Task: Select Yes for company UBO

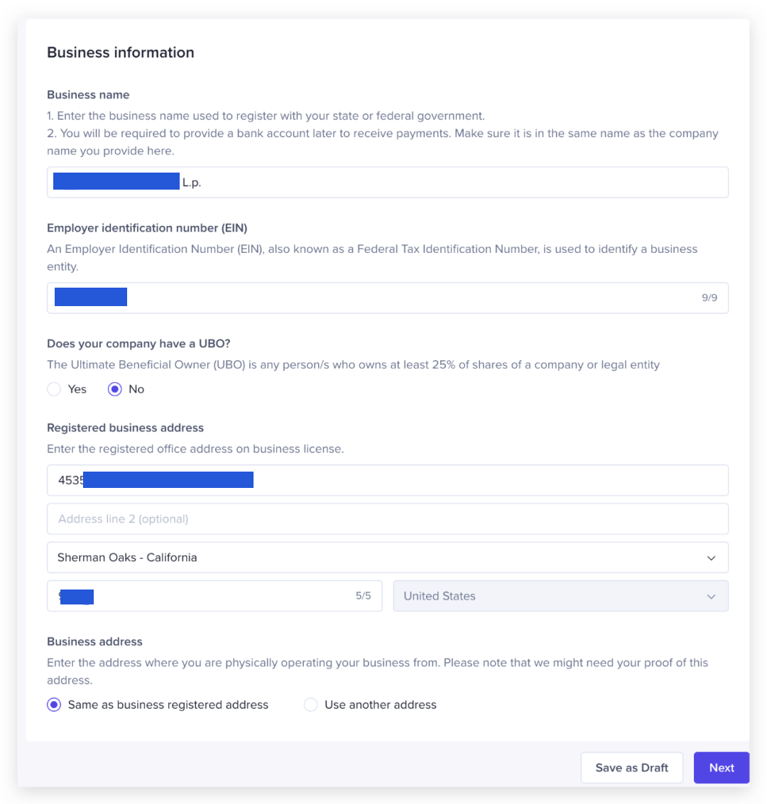Action: click(x=54, y=389)
